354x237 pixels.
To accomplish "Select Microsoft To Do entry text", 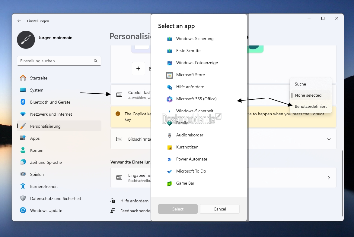I will pos(191,171).
